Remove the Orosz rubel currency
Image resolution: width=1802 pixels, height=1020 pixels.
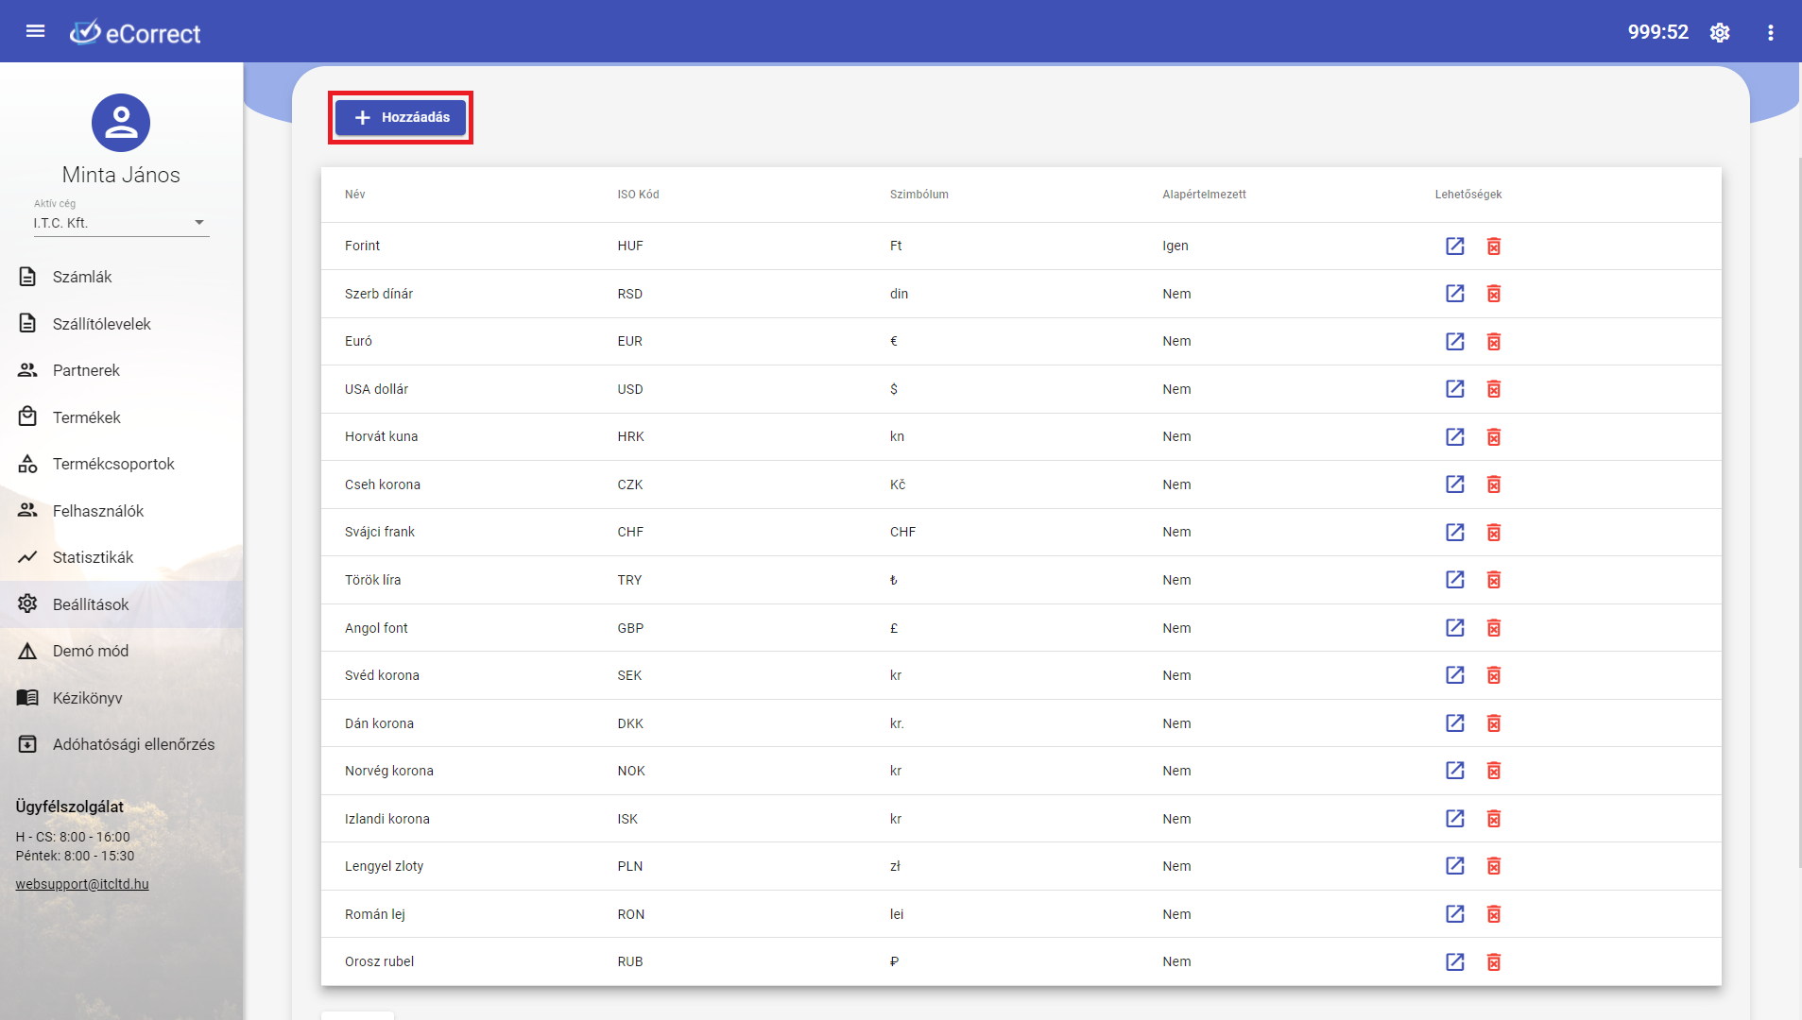point(1493,962)
